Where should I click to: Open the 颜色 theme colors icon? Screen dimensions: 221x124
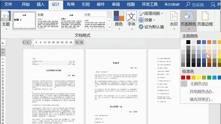tap(119, 16)
